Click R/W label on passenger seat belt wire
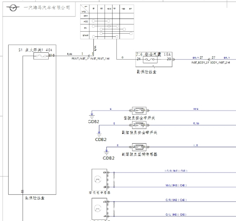This screenshot has width=236, height=221. [196, 123]
